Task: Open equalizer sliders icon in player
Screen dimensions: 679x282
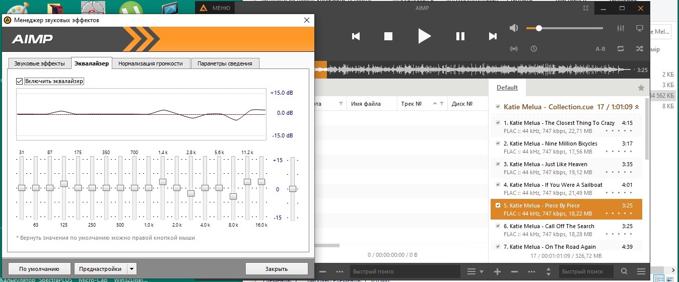Action: point(621,28)
